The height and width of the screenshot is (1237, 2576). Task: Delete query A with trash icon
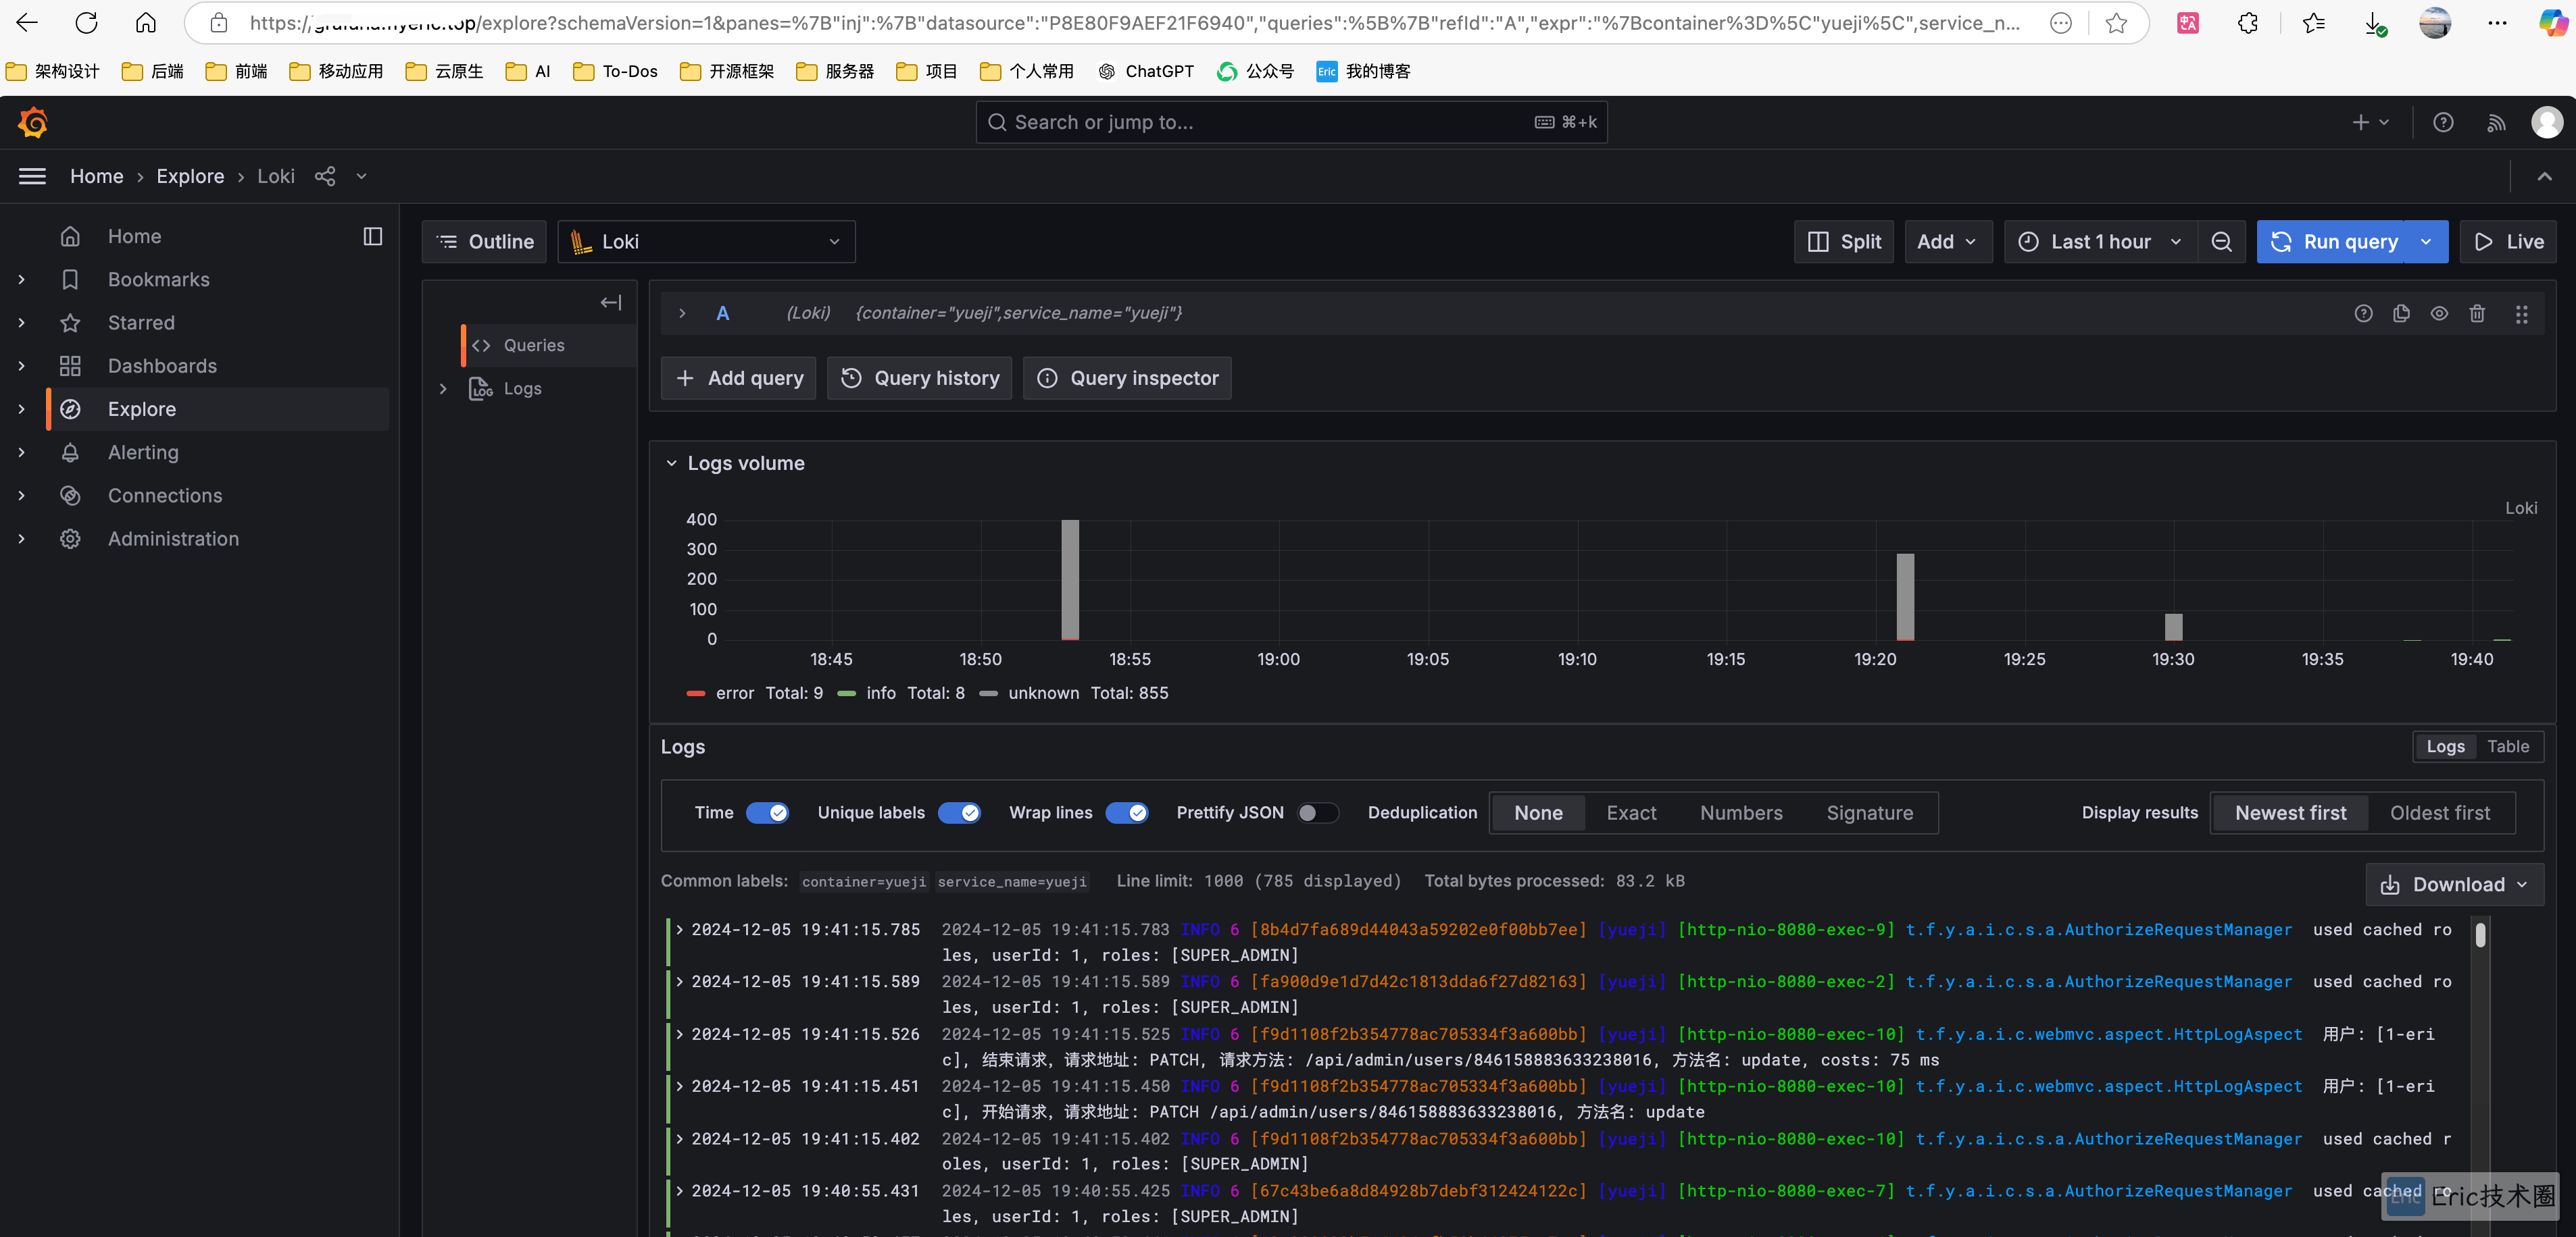pos(2477,314)
